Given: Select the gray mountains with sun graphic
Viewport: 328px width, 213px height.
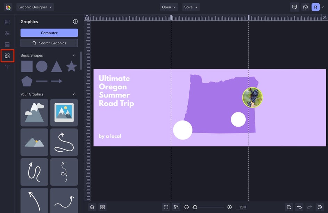Looking at the screenshot, I should coord(34,142).
